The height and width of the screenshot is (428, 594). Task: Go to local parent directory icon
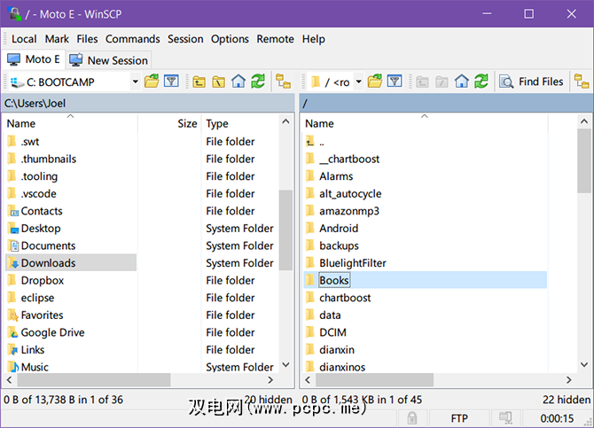pos(199,82)
